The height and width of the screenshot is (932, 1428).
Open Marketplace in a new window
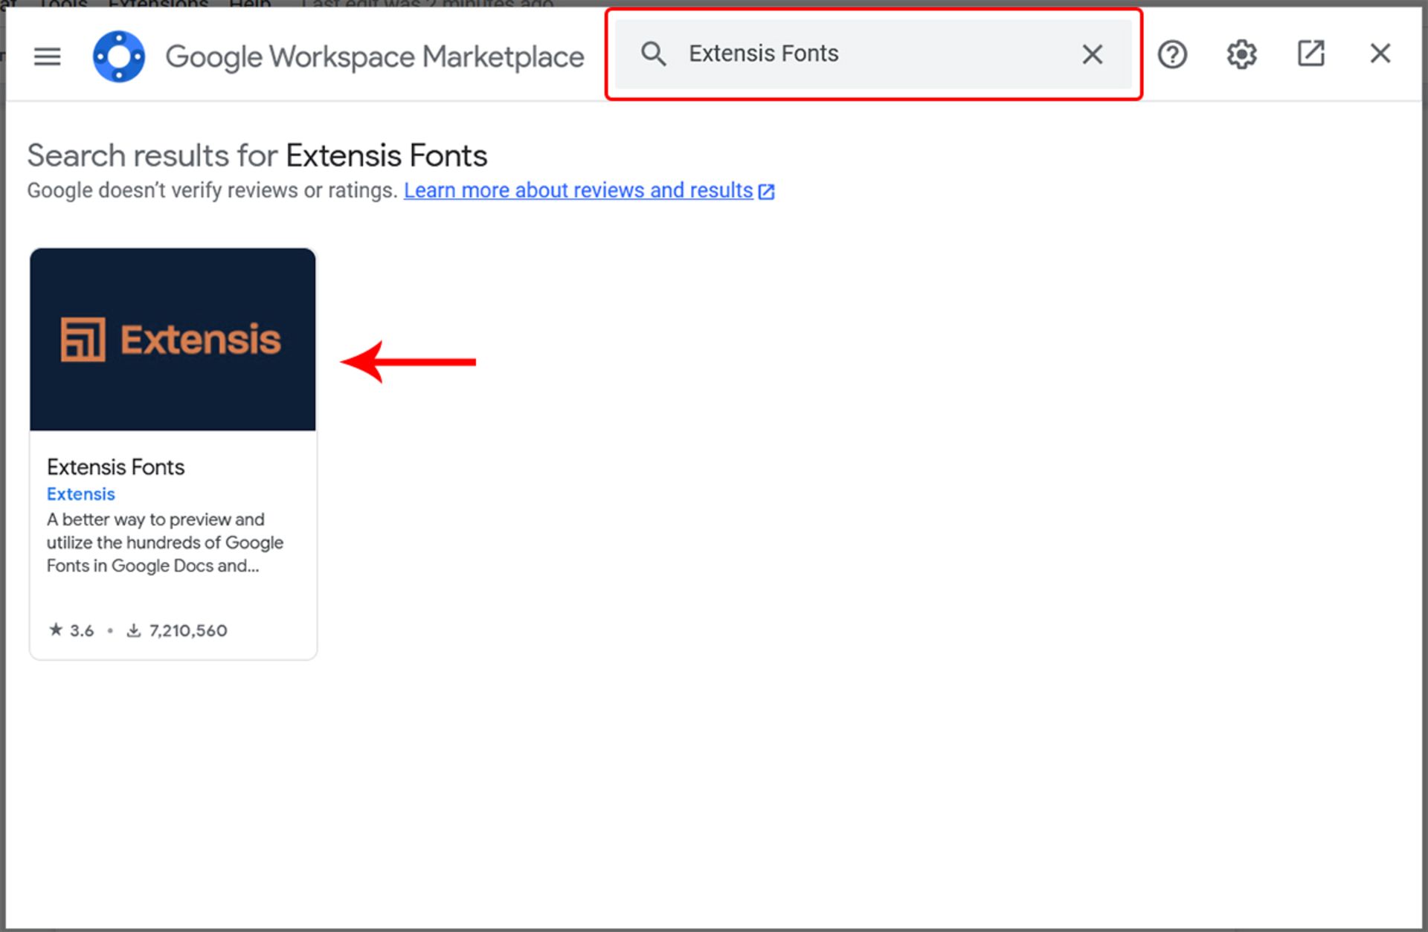tap(1310, 54)
